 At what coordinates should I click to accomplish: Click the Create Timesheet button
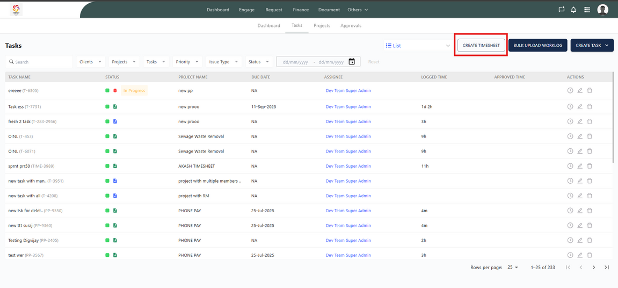tap(481, 46)
